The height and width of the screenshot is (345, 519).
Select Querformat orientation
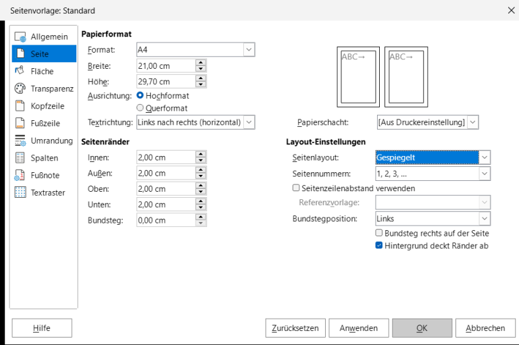pyautogui.click(x=140, y=108)
